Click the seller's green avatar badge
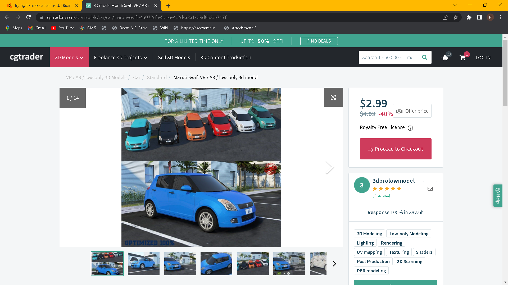 [362, 185]
